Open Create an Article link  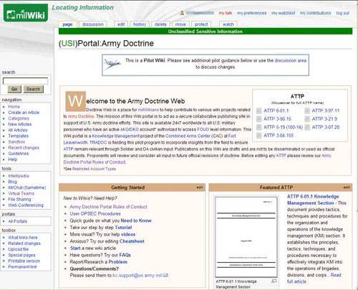(24, 112)
